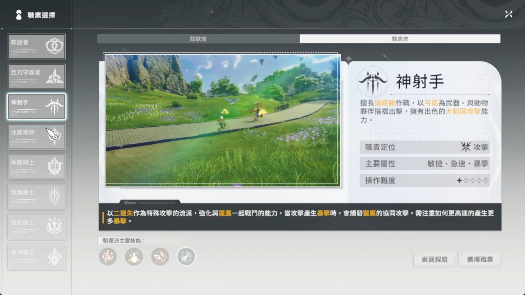Pick the 靈魂樂手 class card

click(37, 257)
